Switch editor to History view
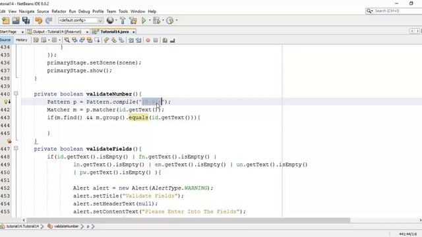 pos(22,40)
